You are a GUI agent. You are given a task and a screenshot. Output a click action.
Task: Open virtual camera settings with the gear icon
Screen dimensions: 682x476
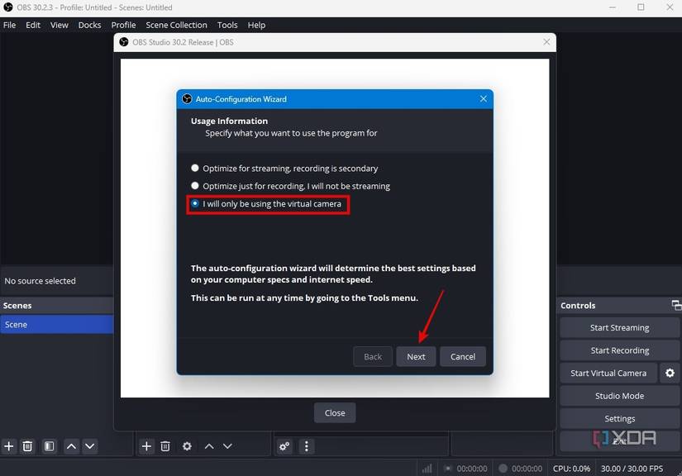pyautogui.click(x=670, y=373)
